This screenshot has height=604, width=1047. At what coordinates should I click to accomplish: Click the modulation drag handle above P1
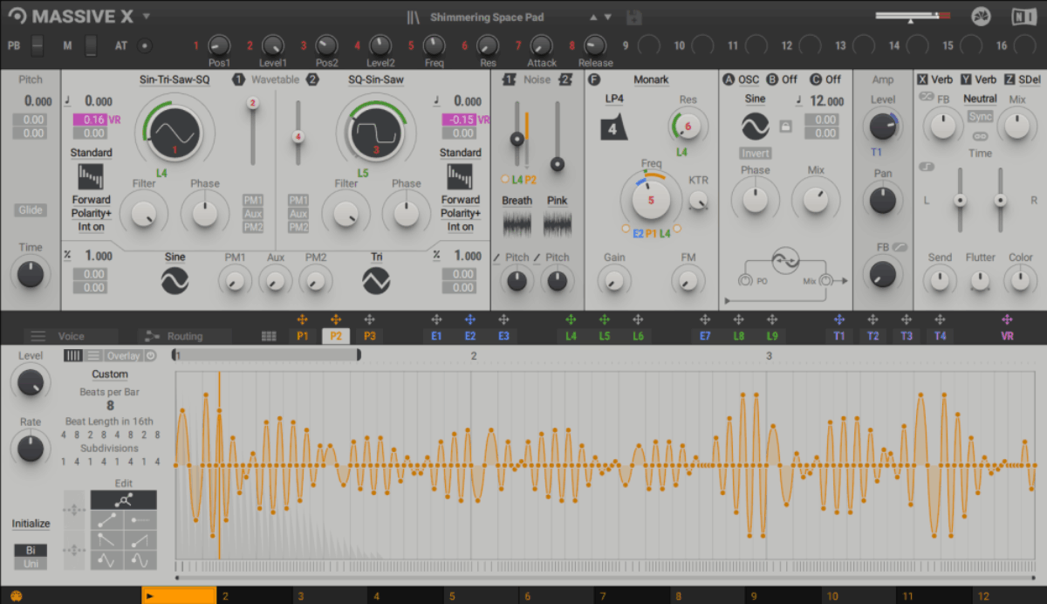(302, 320)
